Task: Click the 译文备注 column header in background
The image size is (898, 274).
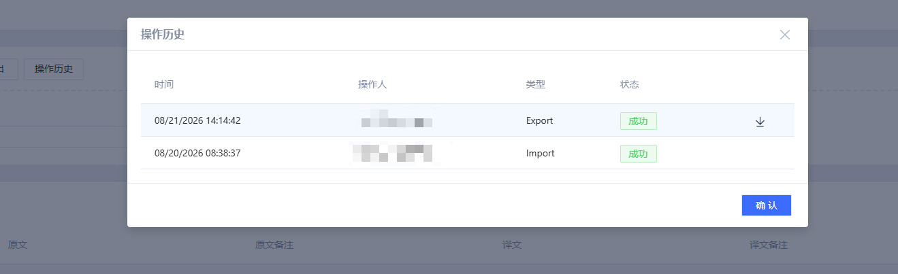Action: click(769, 245)
